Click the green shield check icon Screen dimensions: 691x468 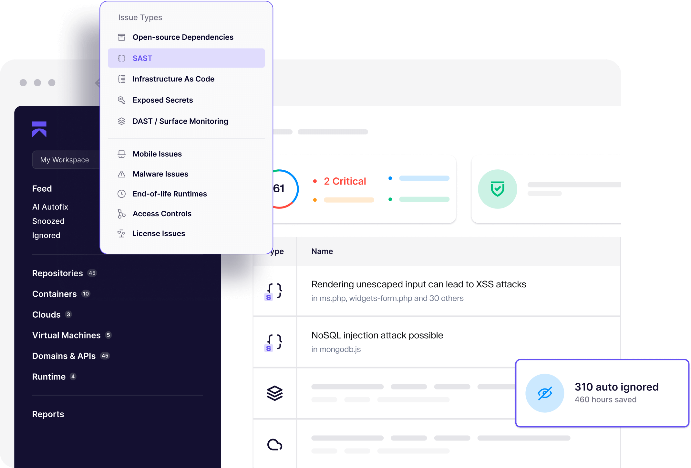point(497,189)
